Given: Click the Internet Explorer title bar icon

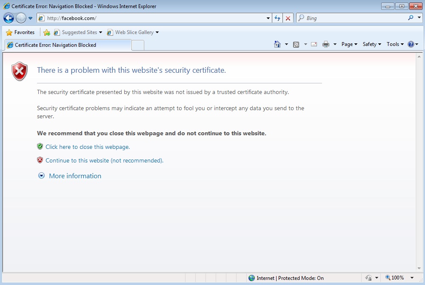Looking at the screenshot, I should point(6,6).
